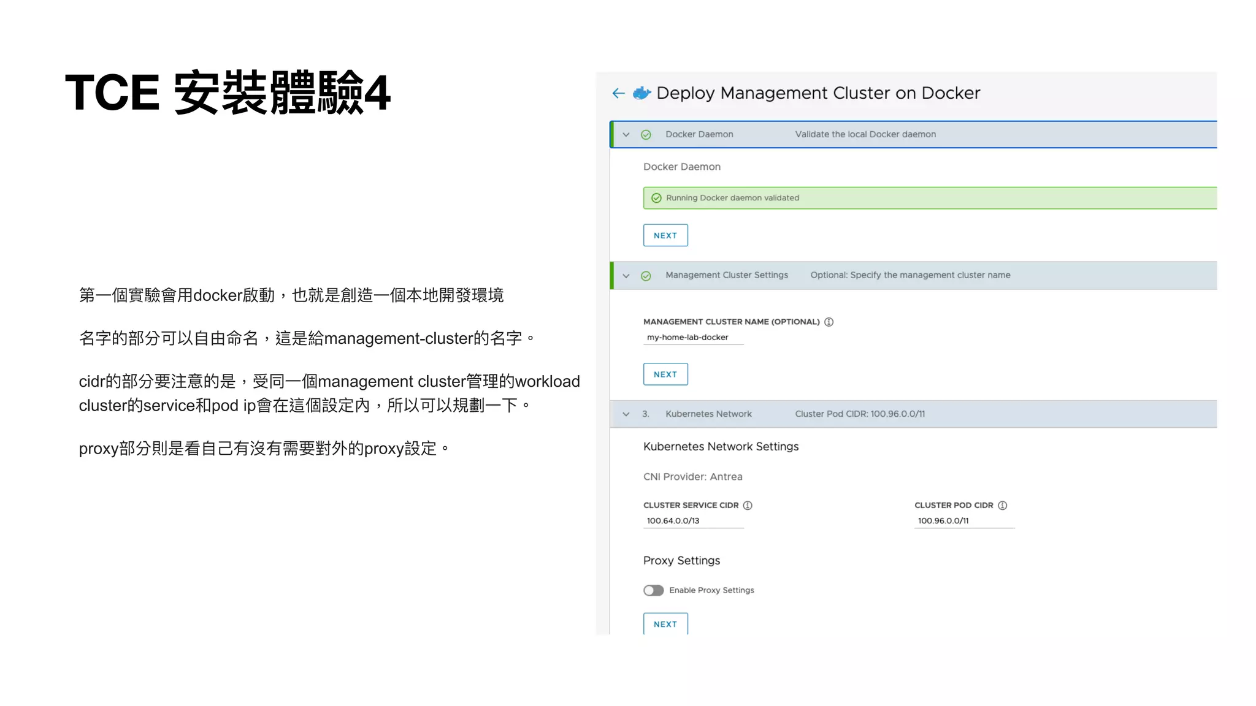Click the Docker whale logo icon

[x=641, y=93]
